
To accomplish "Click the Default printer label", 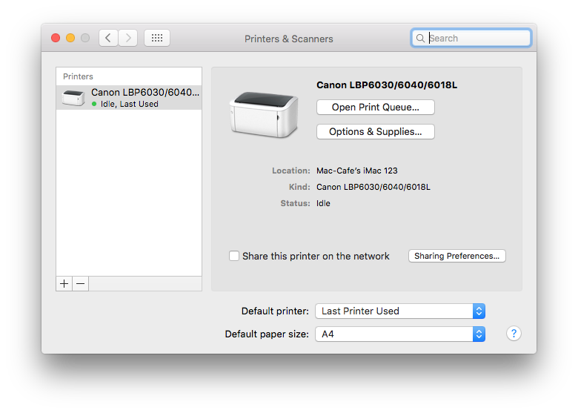I will 275,311.
